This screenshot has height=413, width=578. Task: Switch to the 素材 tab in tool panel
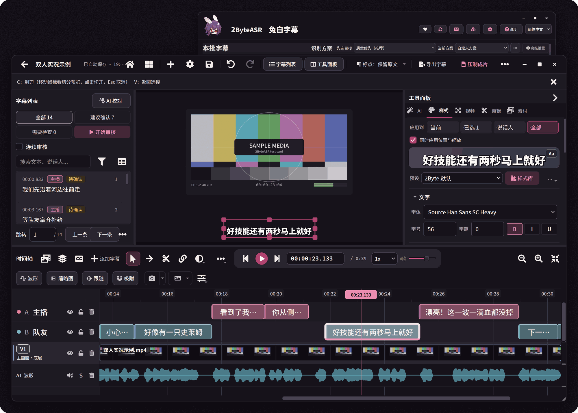click(517, 111)
